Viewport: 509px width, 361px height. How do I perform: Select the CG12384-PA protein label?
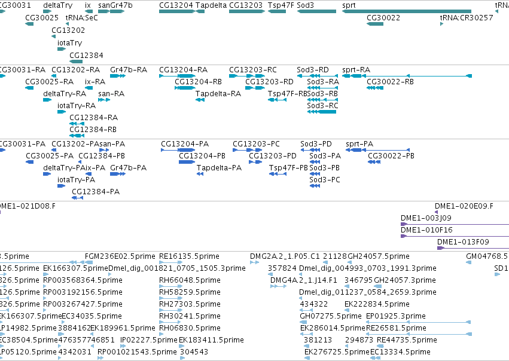pyautogui.click(x=96, y=192)
